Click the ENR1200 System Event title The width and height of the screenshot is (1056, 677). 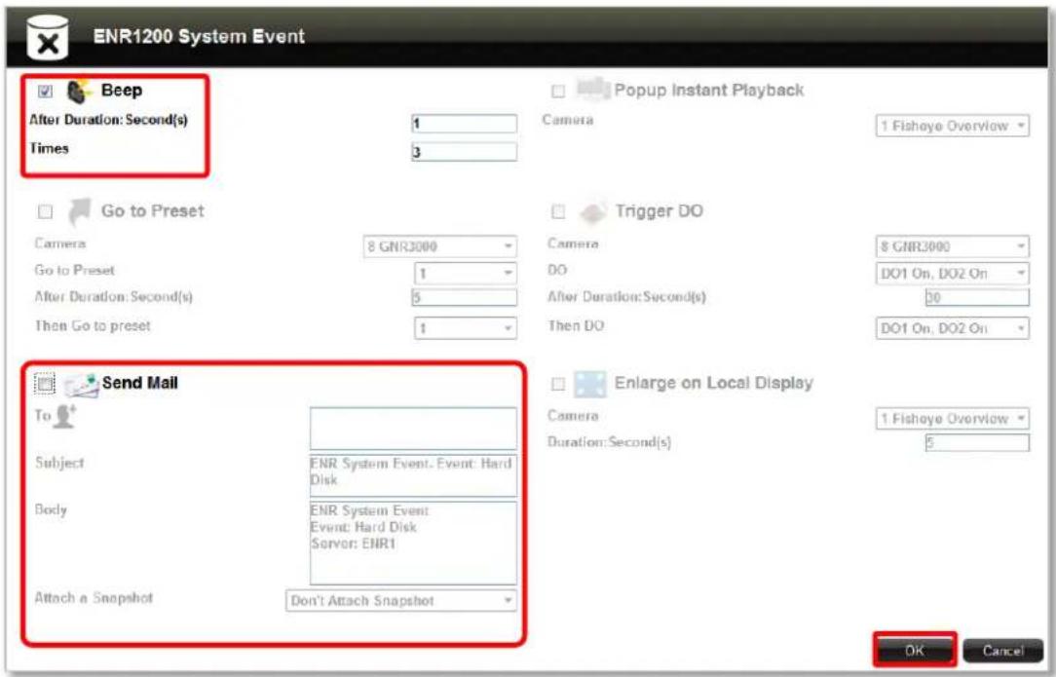tap(199, 36)
